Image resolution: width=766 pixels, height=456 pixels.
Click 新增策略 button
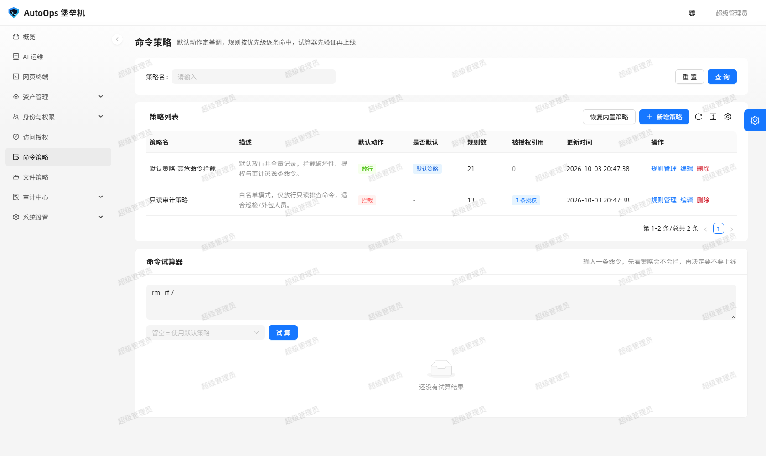pyautogui.click(x=664, y=117)
